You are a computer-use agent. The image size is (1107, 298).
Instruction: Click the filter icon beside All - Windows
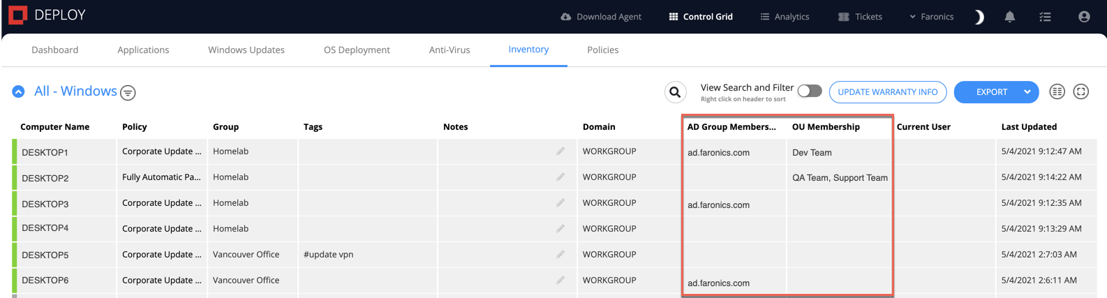point(128,93)
